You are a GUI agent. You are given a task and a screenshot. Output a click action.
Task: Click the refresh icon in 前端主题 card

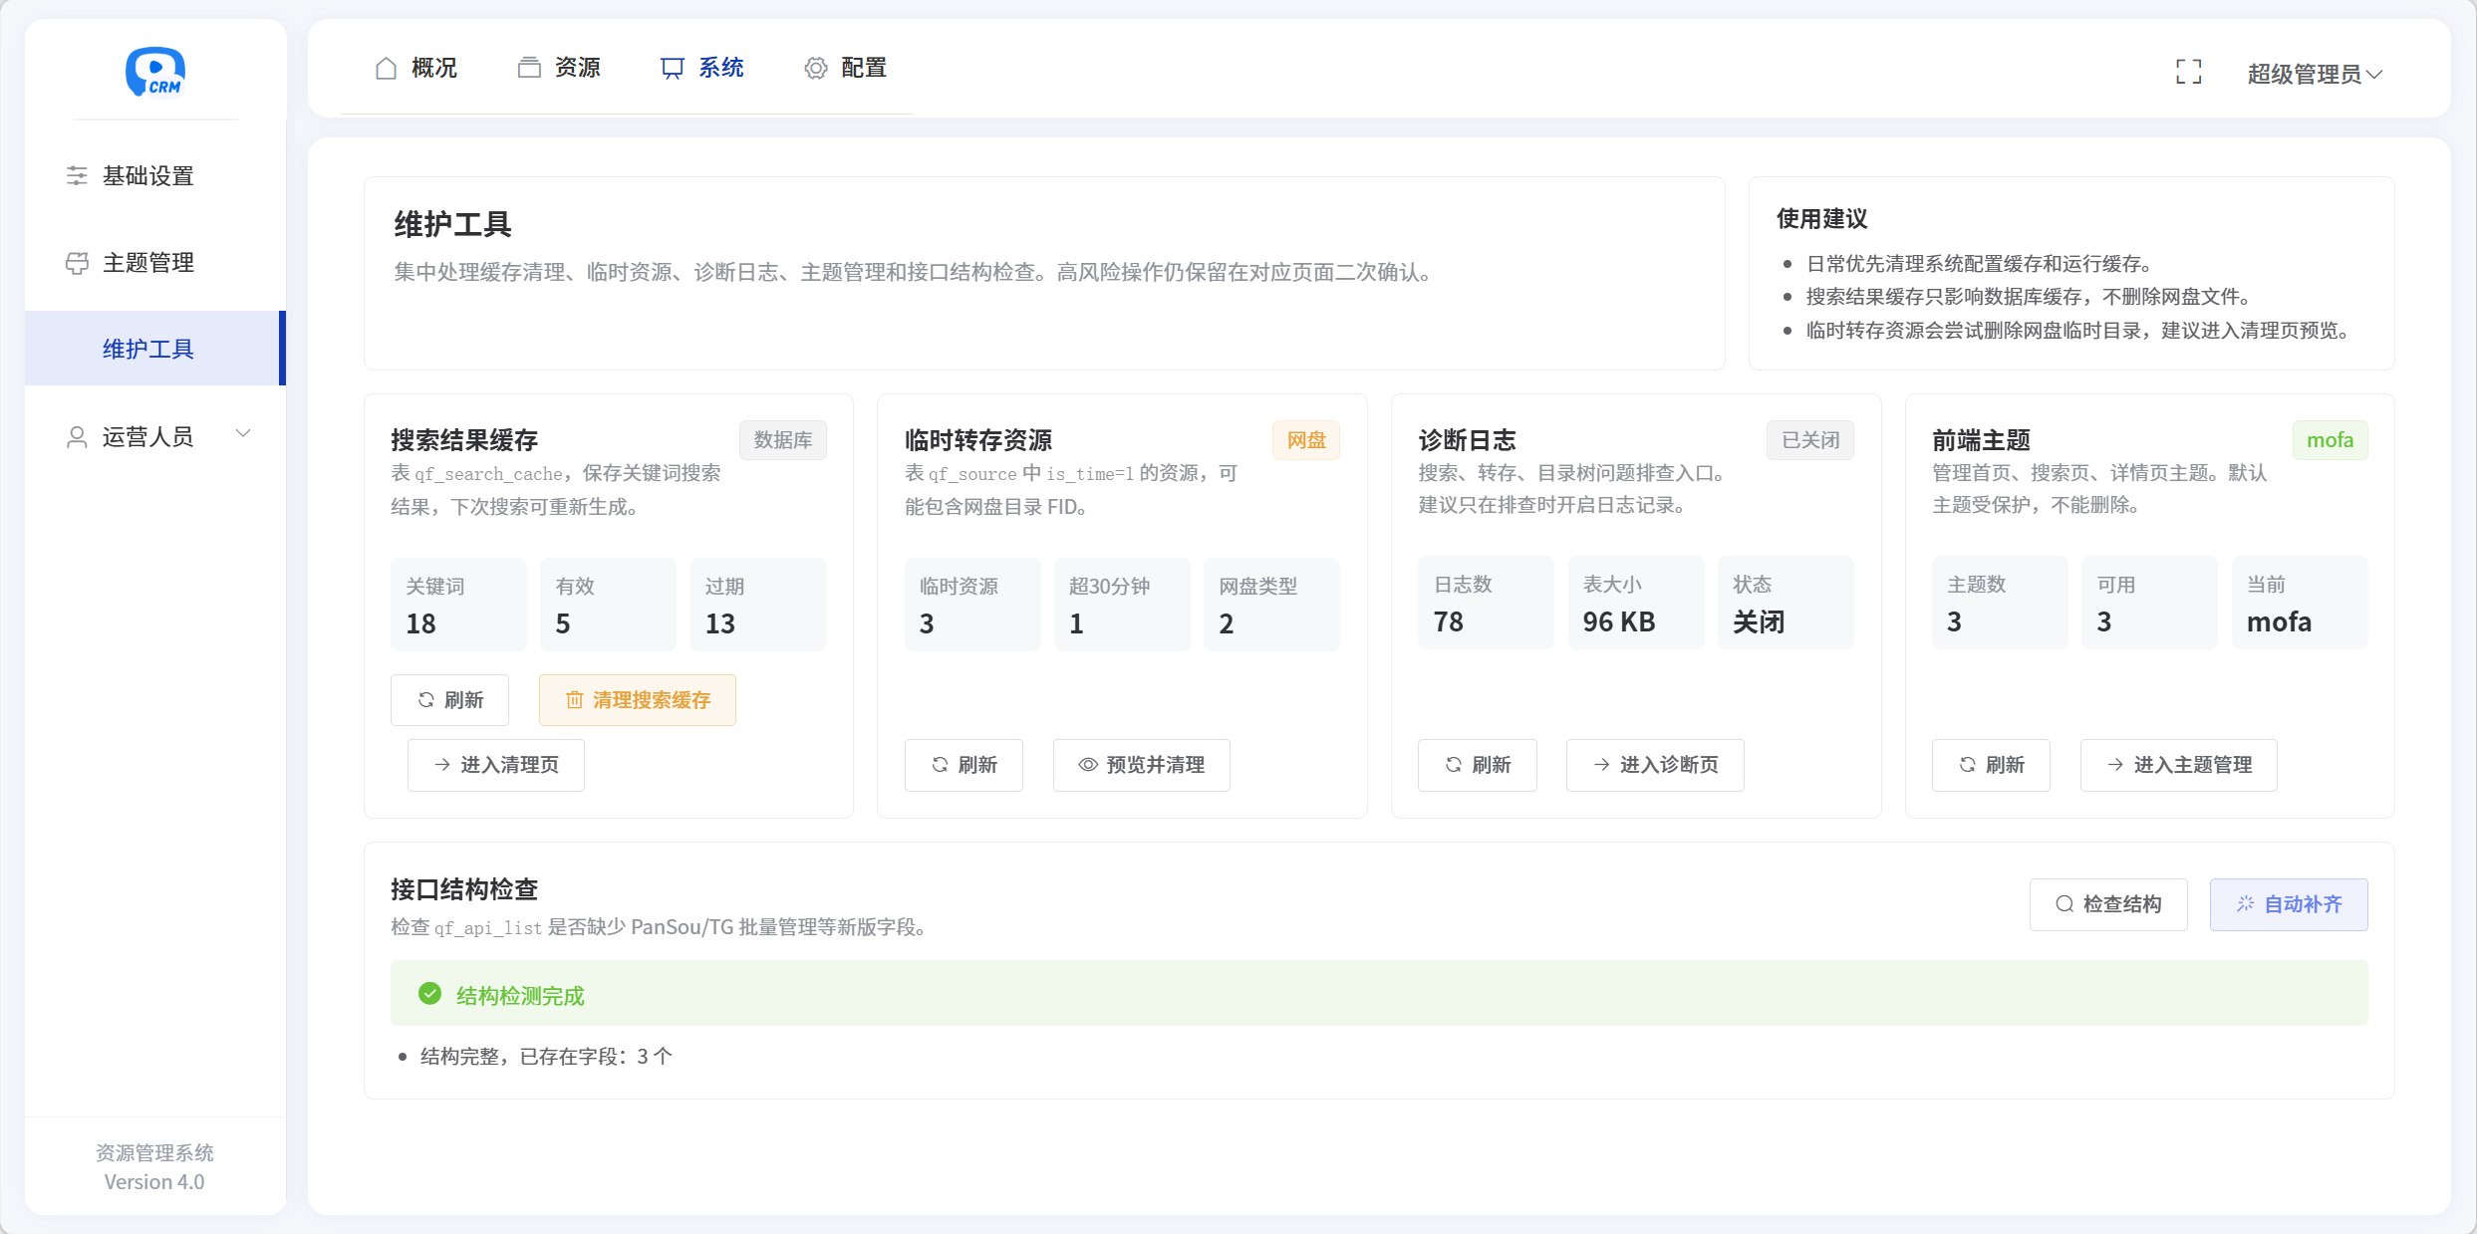[x=1968, y=765]
